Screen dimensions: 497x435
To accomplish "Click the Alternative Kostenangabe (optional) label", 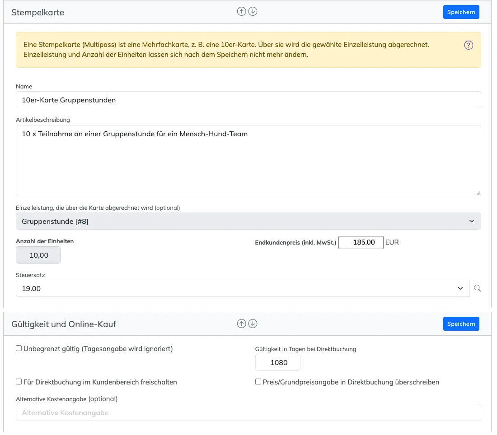I will click(66, 399).
